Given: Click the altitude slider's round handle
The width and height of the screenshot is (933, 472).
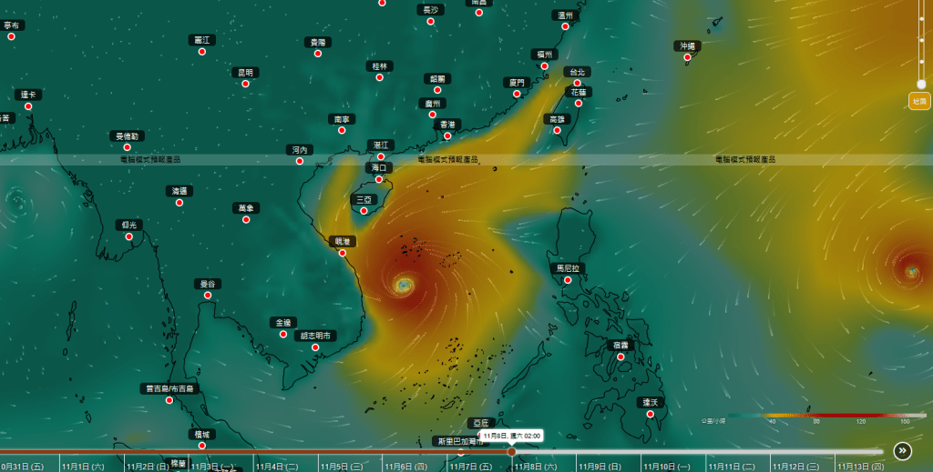Looking at the screenshot, I should (921, 84).
